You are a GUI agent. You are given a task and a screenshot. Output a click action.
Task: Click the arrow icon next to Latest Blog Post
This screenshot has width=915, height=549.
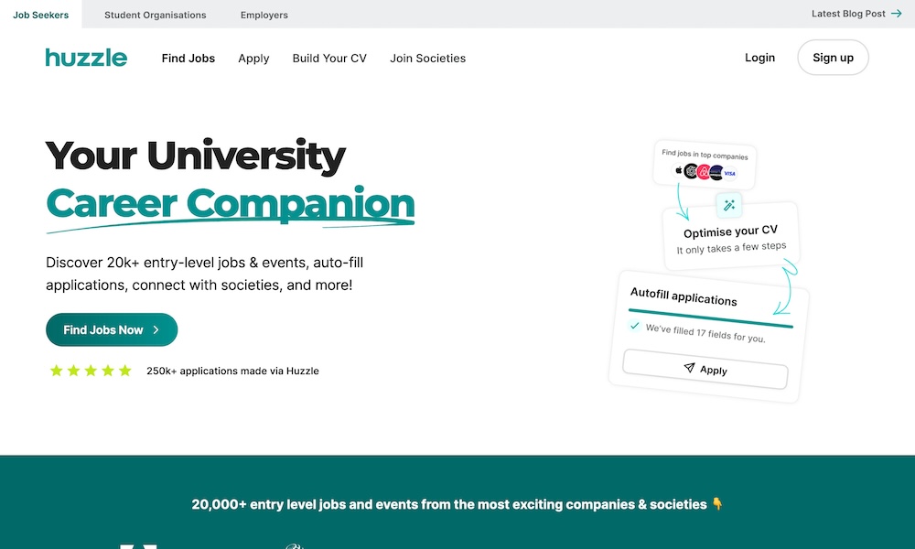[896, 14]
